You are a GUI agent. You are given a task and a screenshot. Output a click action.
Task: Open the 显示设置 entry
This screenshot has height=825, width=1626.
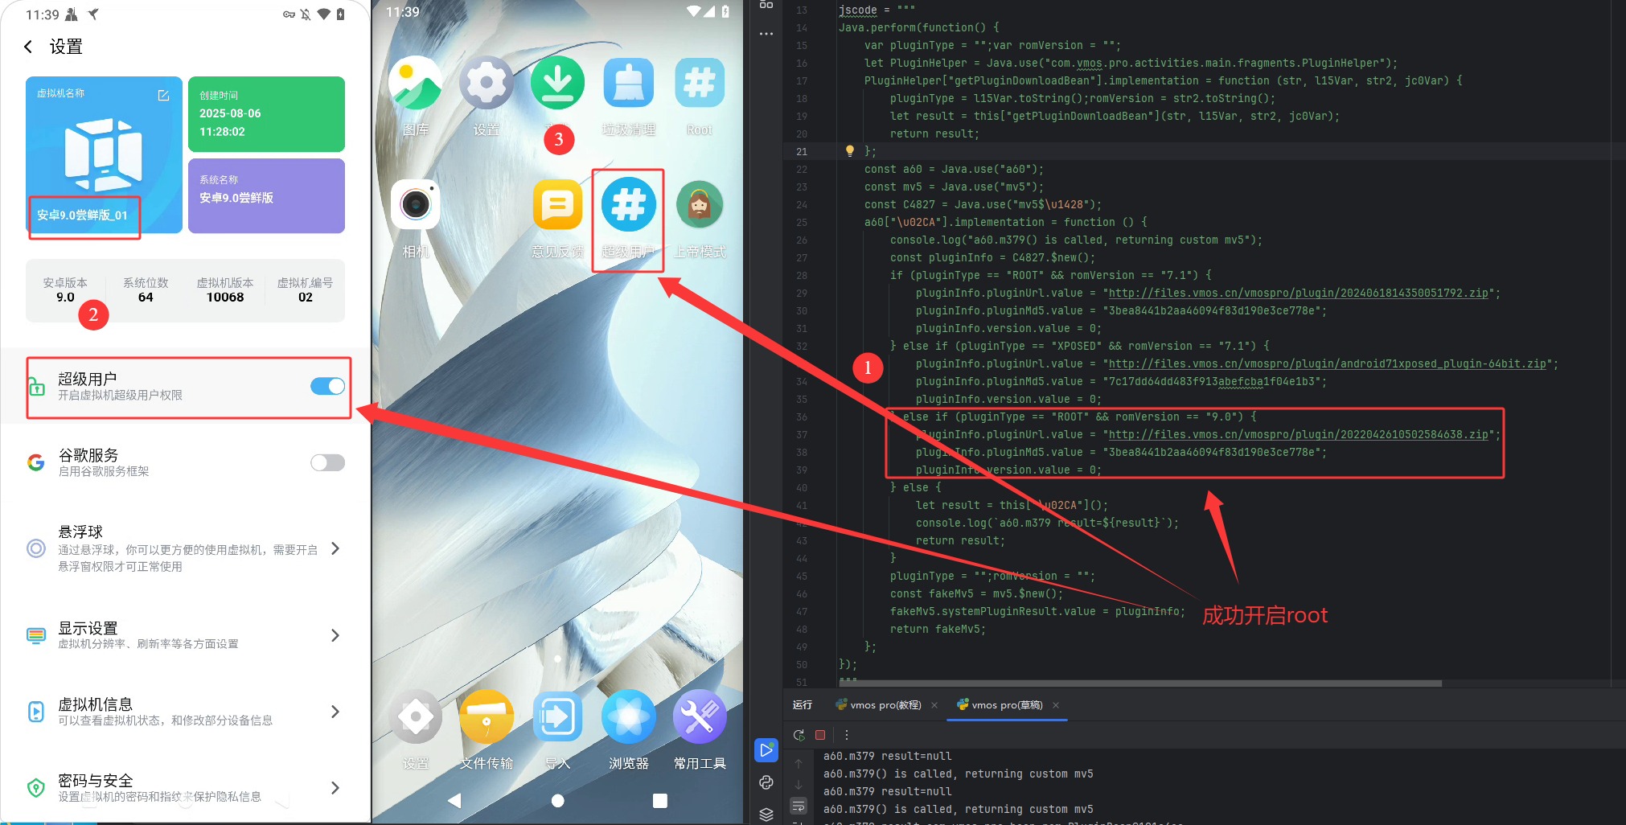coord(185,634)
